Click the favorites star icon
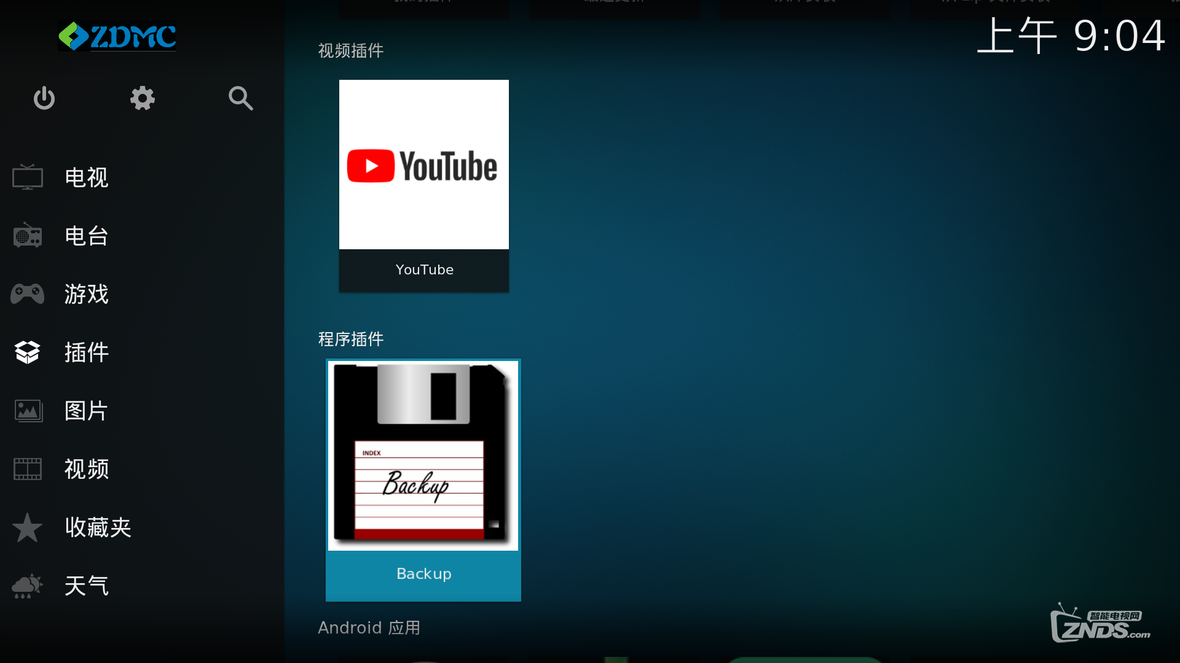1180x663 pixels. coord(28,527)
